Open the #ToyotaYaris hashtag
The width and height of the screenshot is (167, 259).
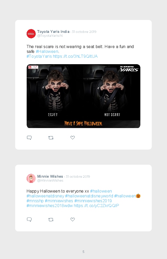point(39,56)
